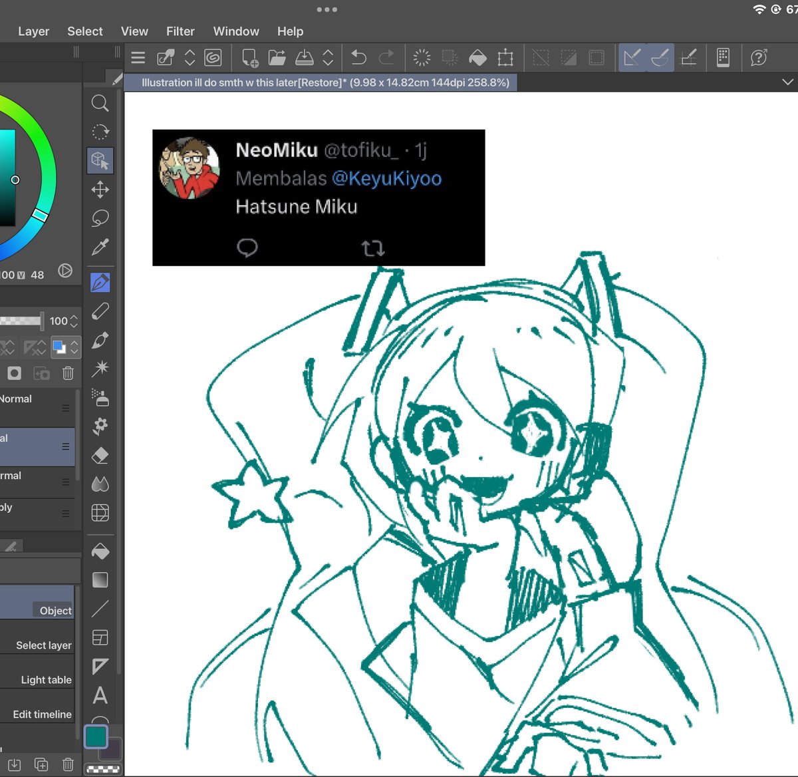This screenshot has height=777, width=798.
Task: Expand the stepper arrows beside edit icon
Action: 190,58
